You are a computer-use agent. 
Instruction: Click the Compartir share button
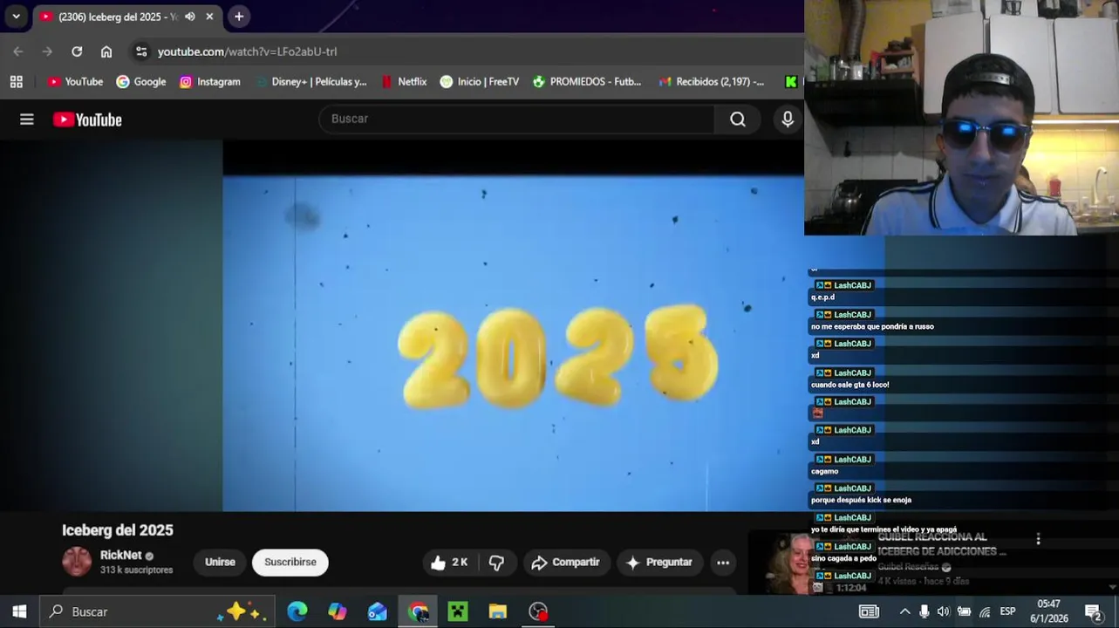tap(565, 563)
